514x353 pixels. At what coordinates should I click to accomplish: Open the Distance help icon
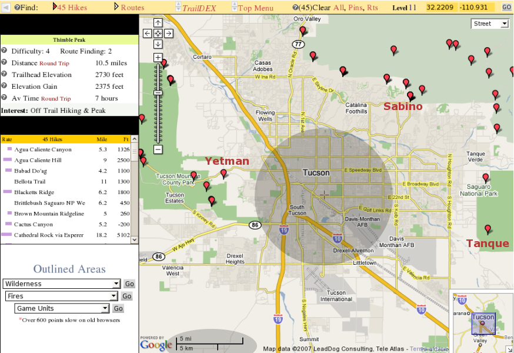tap(4, 62)
